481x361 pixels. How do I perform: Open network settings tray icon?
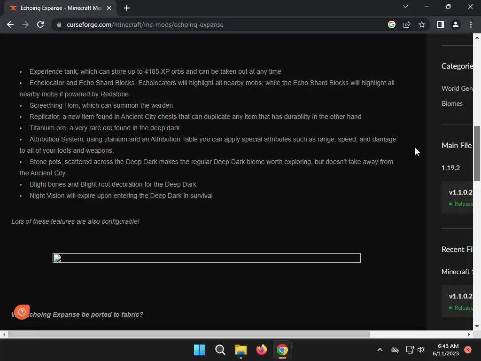coord(410,350)
